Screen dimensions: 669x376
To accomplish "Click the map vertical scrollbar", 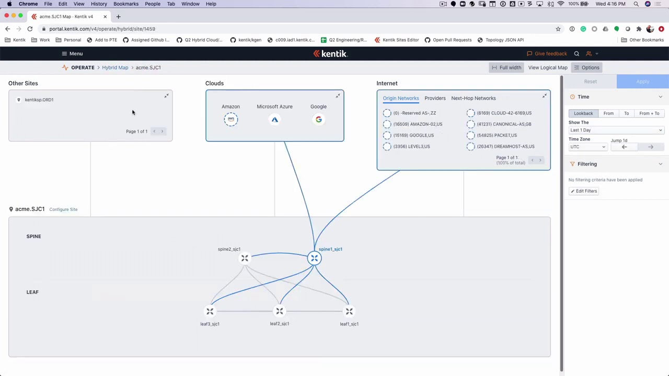I will click(562, 224).
